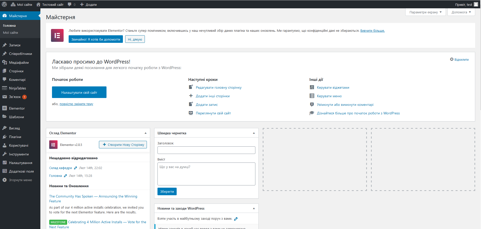Click the Зберегти draft button

coord(167,191)
